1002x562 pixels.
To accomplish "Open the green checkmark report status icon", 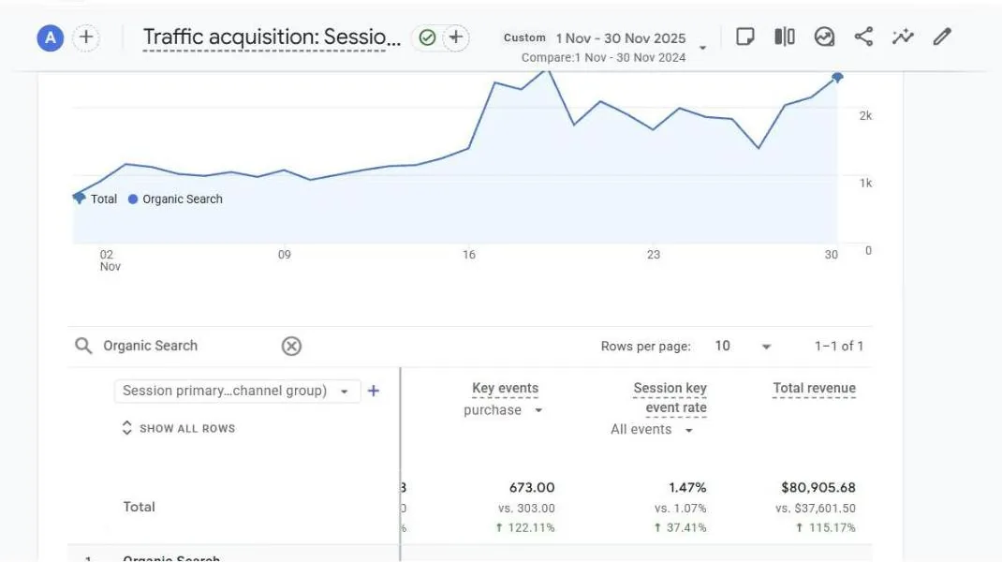I will click(x=427, y=37).
